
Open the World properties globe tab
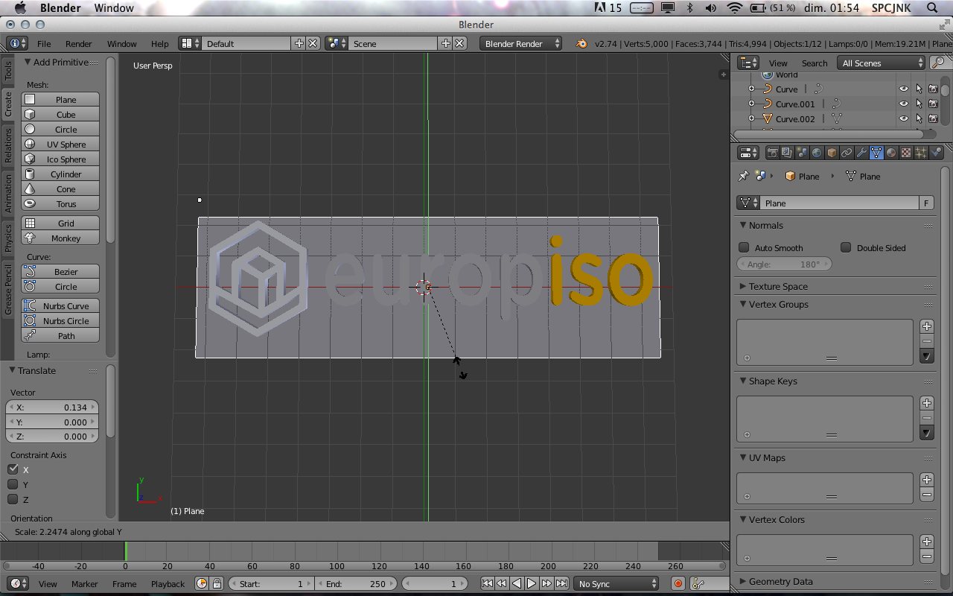[x=817, y=153]
